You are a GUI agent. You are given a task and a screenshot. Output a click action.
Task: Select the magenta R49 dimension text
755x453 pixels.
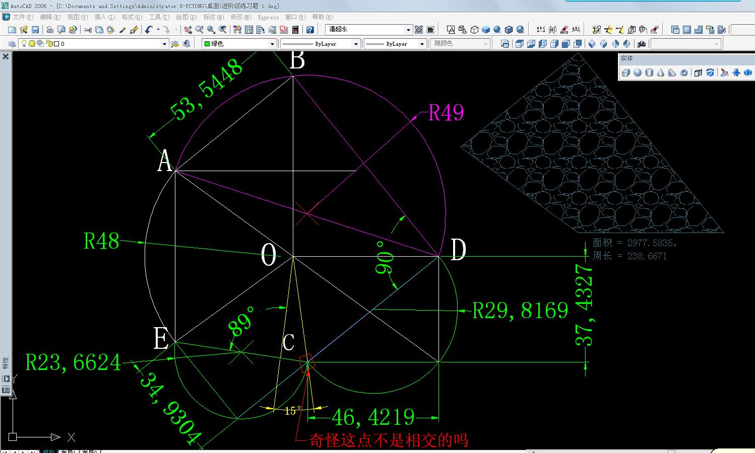coord(446,112)
